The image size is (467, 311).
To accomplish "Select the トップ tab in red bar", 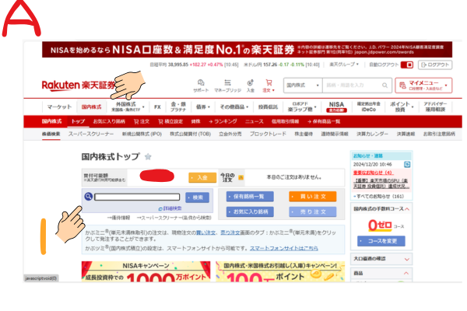I will (78, 121).
